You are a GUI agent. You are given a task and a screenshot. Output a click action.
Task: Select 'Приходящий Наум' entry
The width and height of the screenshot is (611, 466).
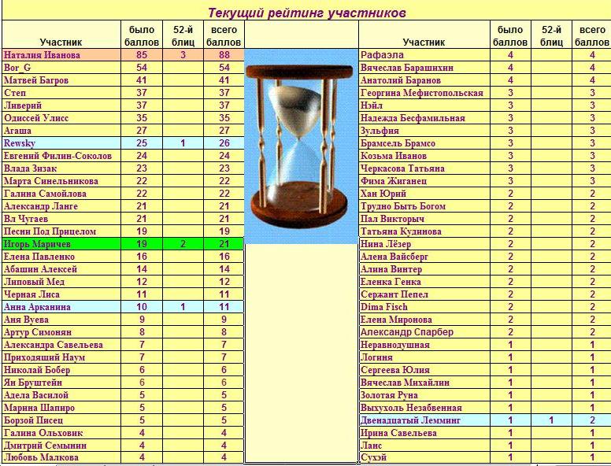(x=61, y=357)
